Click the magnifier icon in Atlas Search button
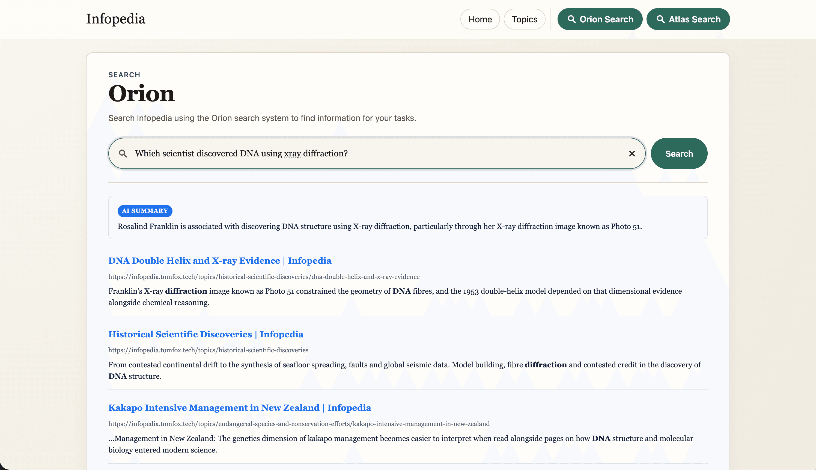Screen dimensions: 816x470 (x=660, y=19)
